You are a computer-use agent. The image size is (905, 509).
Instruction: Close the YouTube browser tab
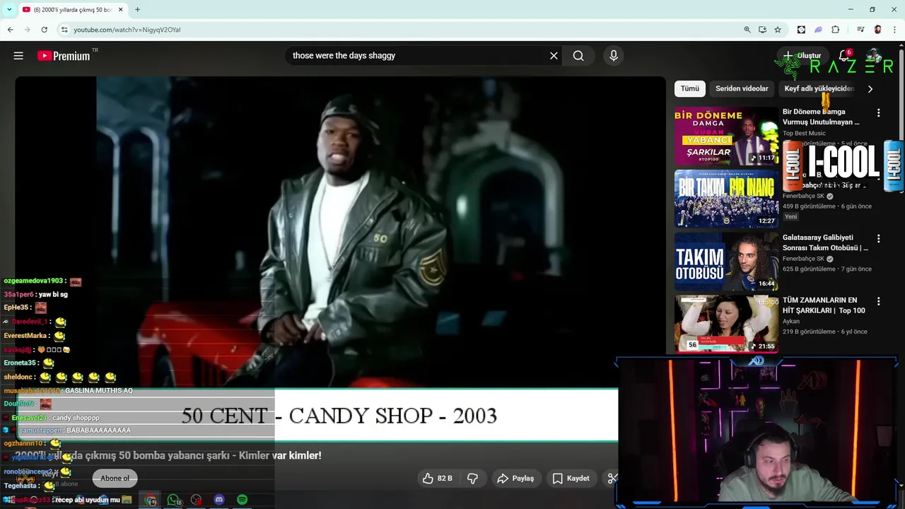[121, 10]
